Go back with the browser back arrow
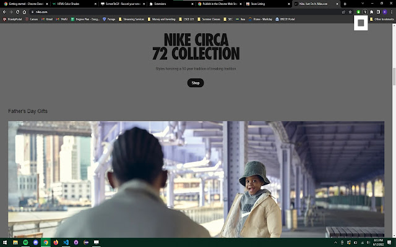This screenshot has height=247, width=396. tap(4, 12)
